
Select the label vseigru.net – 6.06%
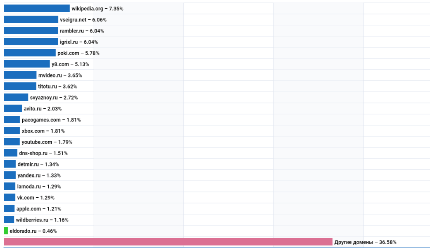[x=83, y=20]
